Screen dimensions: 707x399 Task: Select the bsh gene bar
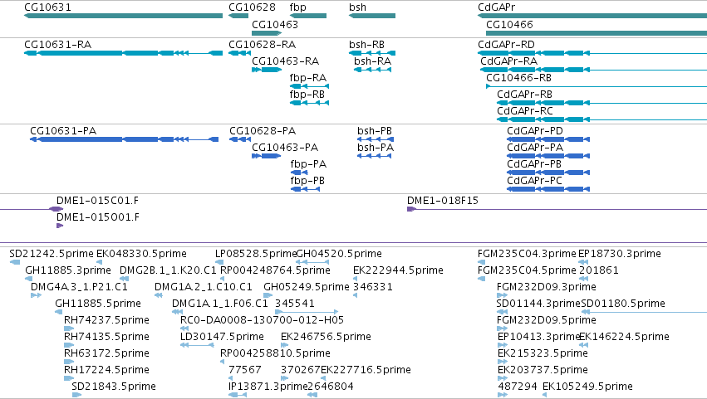pyautogui.click(x=372, y=16)
